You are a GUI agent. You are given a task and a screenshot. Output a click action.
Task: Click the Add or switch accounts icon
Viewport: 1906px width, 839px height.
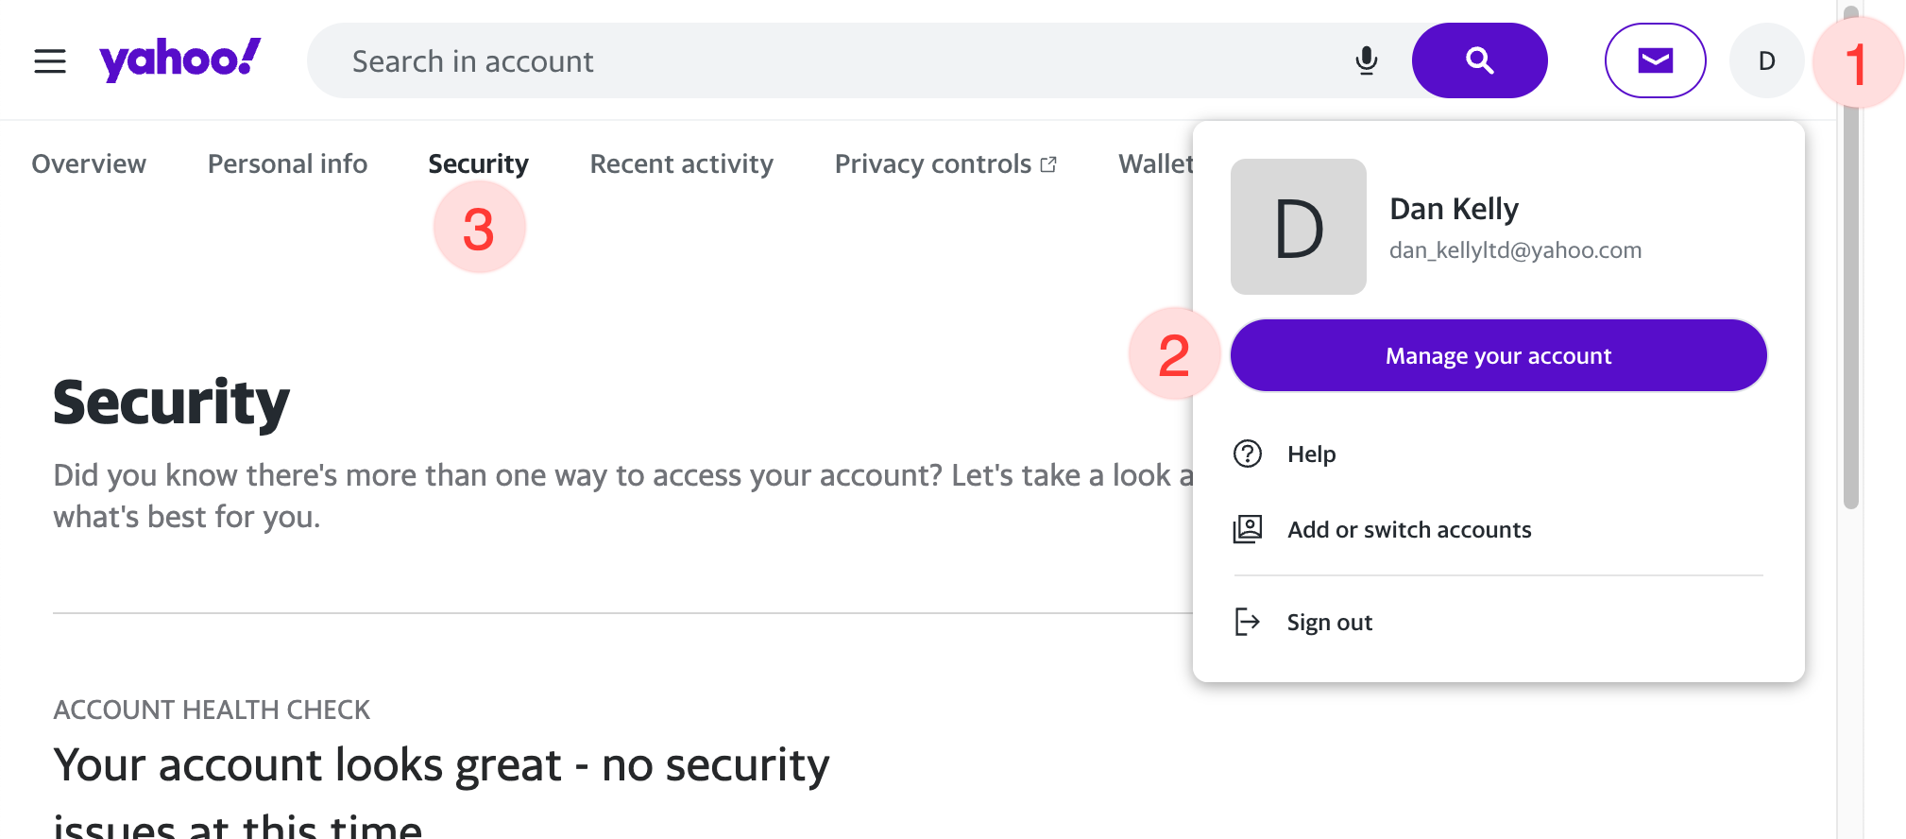1248,529
